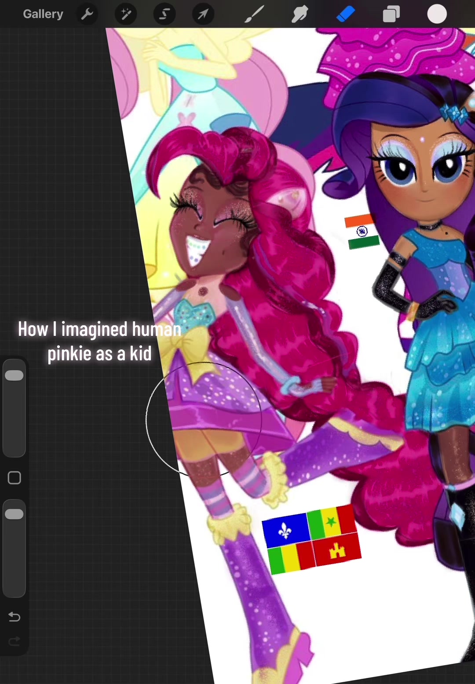Image resolution: width=475 pixels, height=684 pixels.
Task: Select the Smudge tool
Action: [x=300, y=14]
